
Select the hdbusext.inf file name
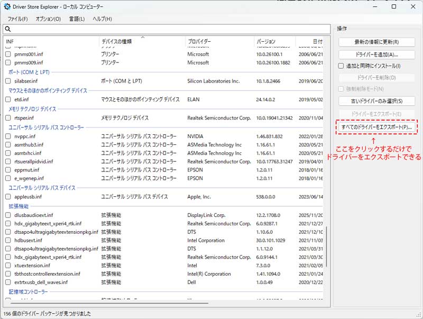coord(29,241)
